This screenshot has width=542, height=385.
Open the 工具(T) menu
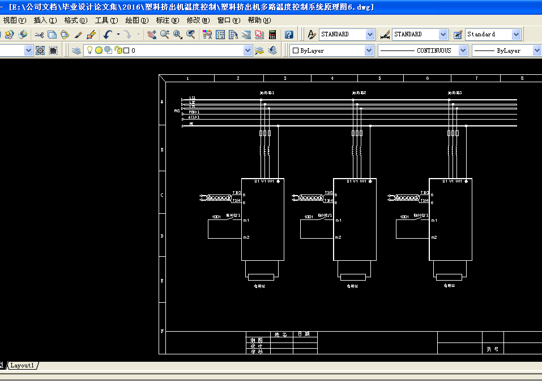[106, 20]
